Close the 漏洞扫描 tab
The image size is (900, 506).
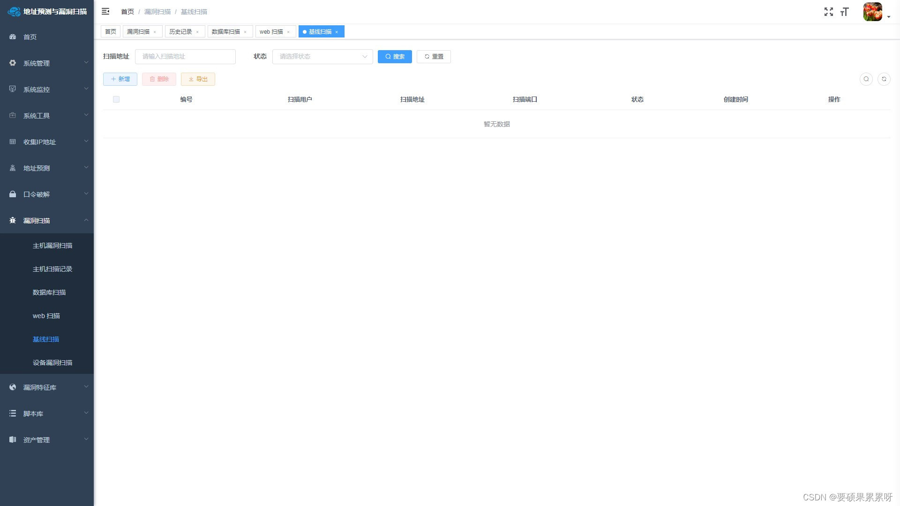click(155, 32)
